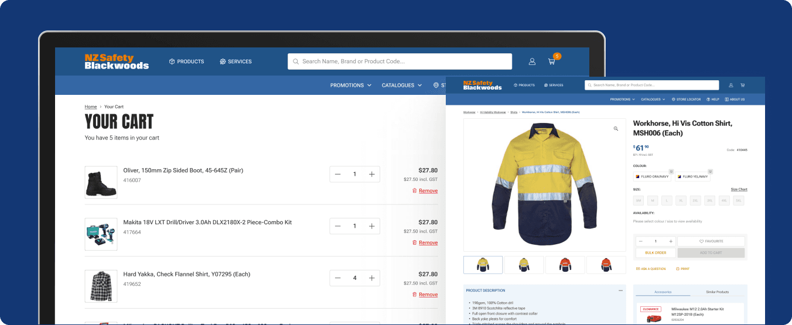This screenshot has height=325, width=792.
Task: Click the image zoom magnifier on shirt photo
Action: pyautogui.click(x=616, y=129)
